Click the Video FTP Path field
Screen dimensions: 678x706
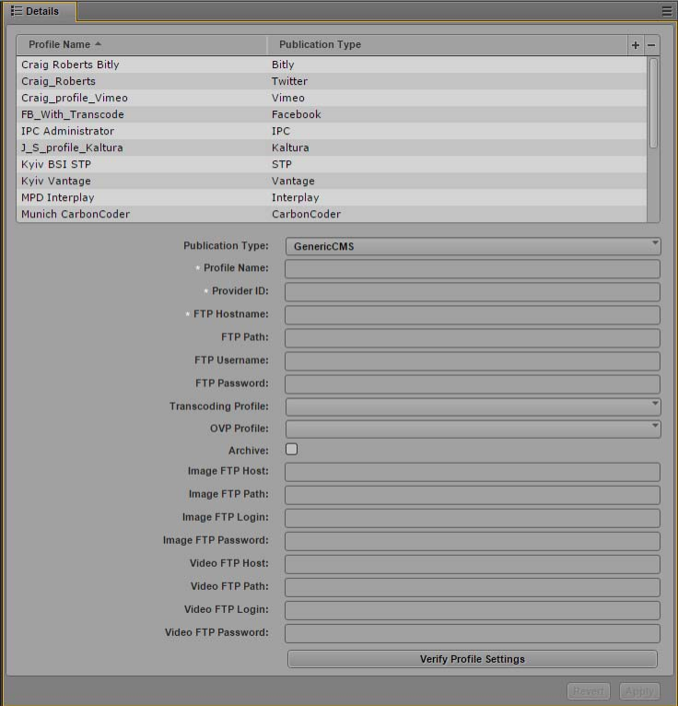pos(473,587)
